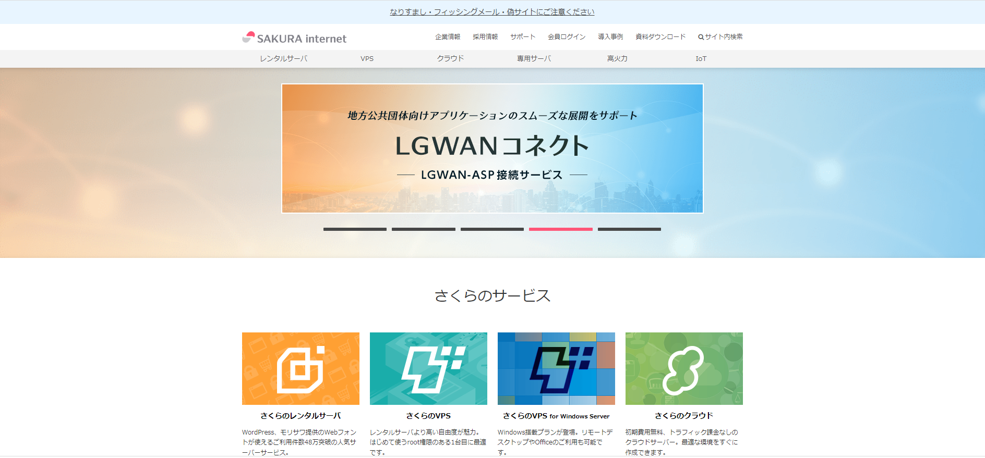Open the 資料ダウンロード link
The height and width of the screenshot is (458, 985).
(x=660, y=37)
